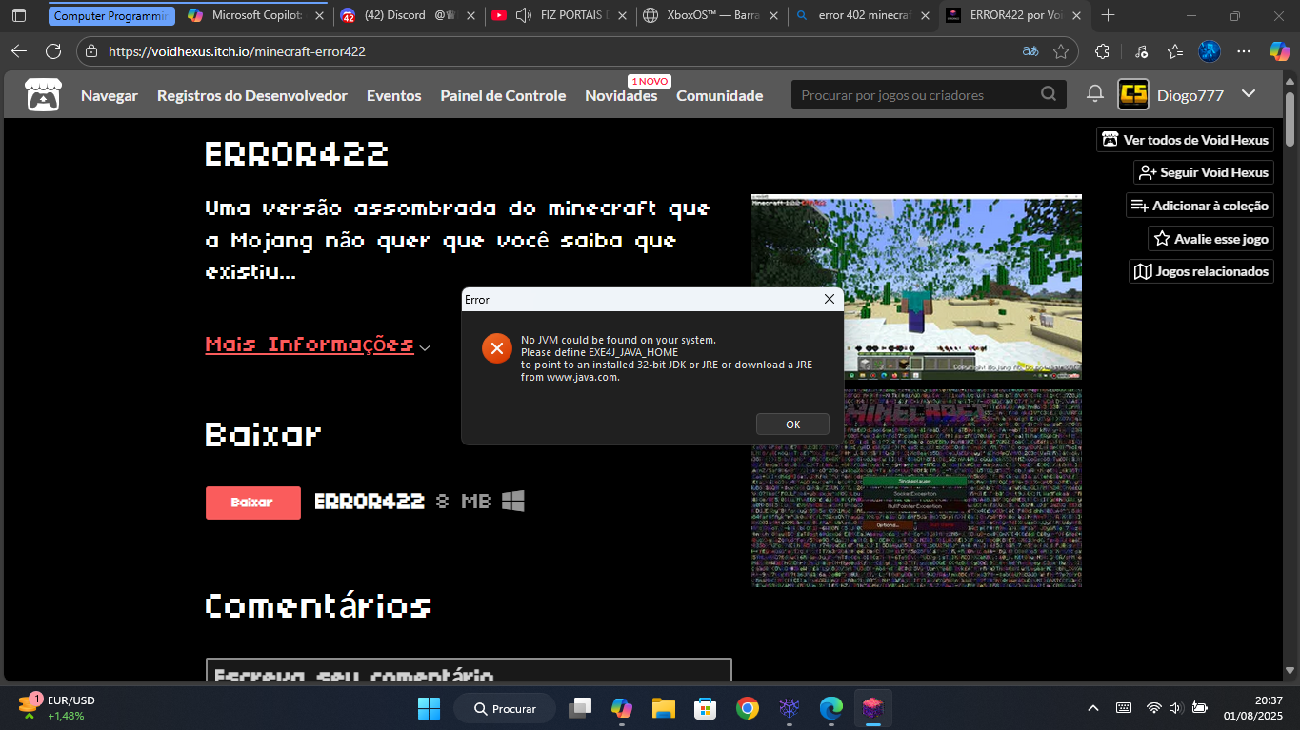The height and width of the screenshot is (730, 1300).
Task: Click the red Baixar download button
Action: pyautogui.click(x=252, y=503)
